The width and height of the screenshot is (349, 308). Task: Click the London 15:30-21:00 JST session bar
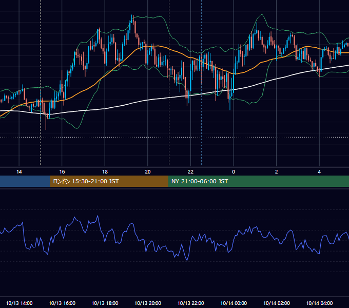click(109, 181)
